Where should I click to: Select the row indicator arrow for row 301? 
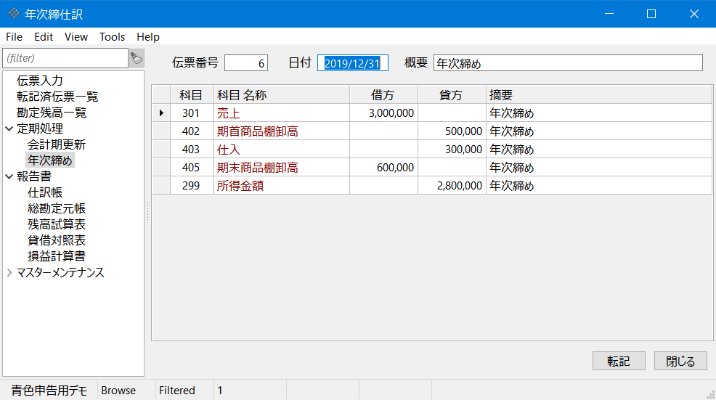click(x=160, y=113)
